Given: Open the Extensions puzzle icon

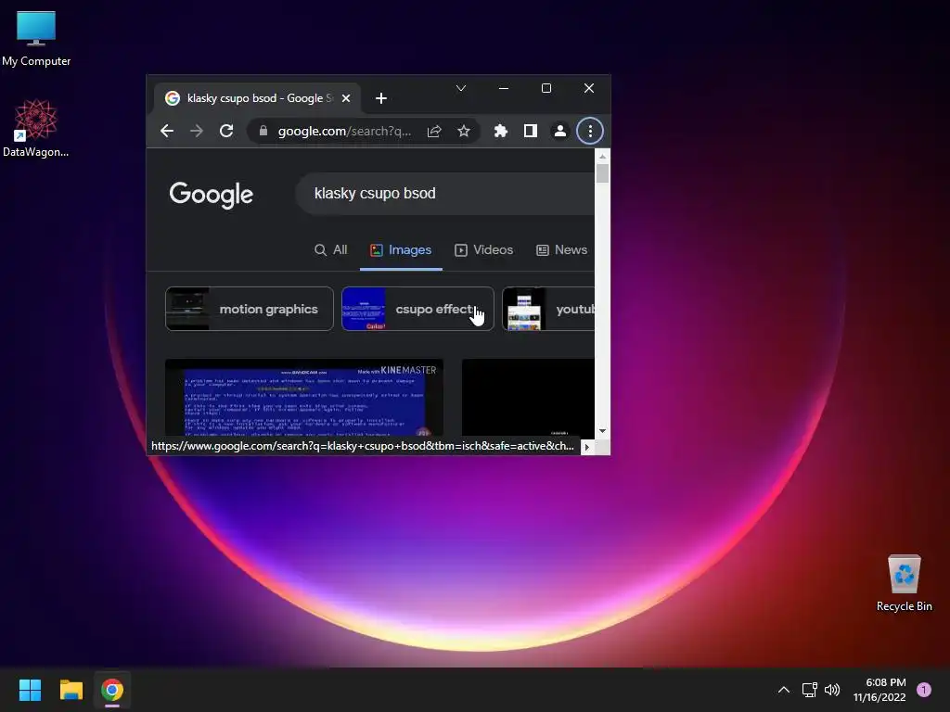Looking at the screenshot, I should [x=500, y=131].
